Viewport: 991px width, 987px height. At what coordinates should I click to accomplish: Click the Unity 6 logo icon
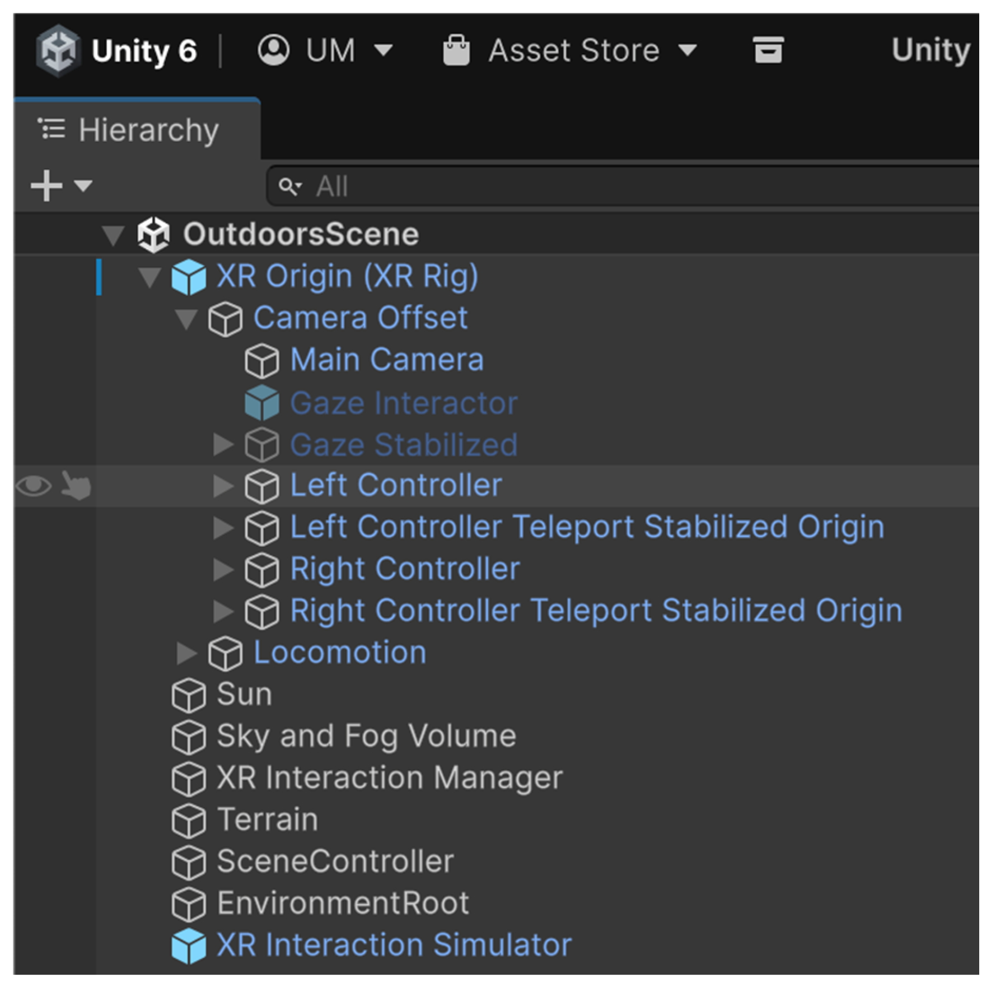click(57, 50)
